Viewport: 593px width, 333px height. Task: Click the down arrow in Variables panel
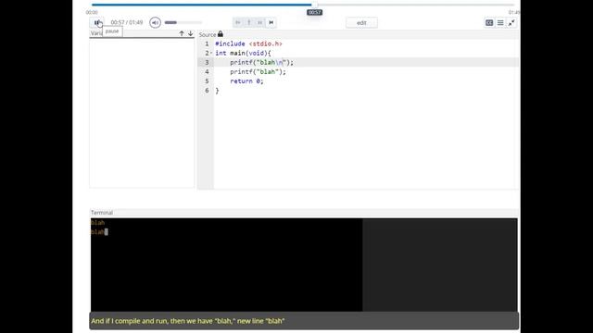click(x=191, y=33)
